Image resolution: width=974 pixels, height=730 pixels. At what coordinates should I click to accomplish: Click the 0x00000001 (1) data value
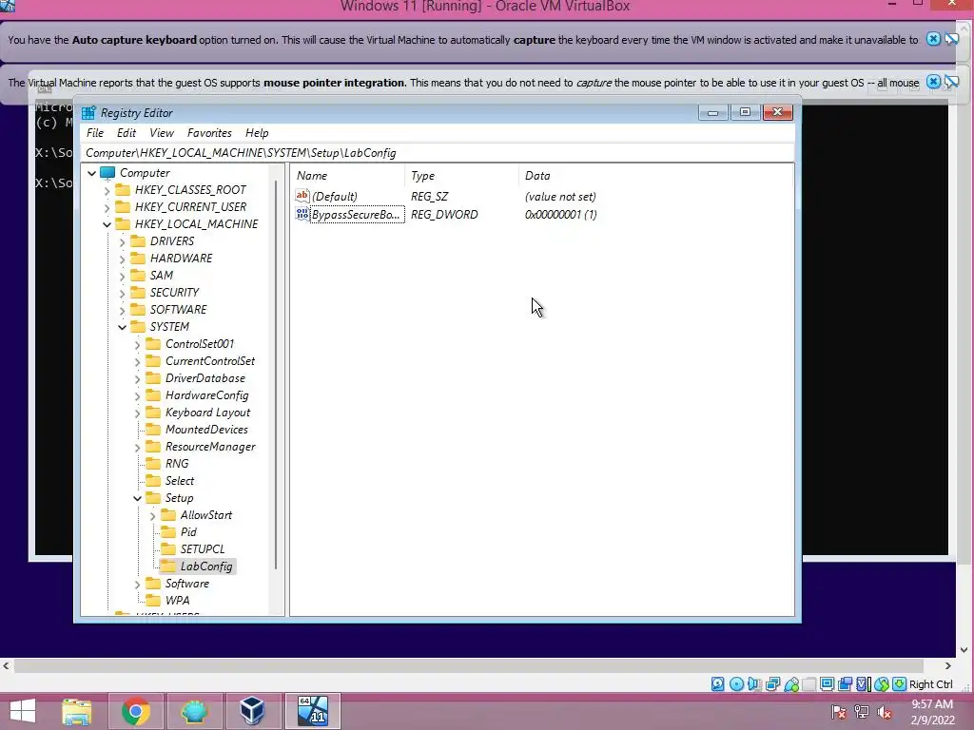(x=560, y=214)
